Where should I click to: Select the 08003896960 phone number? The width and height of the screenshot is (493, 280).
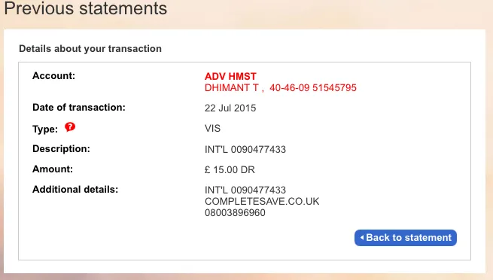tap(235, 213)
